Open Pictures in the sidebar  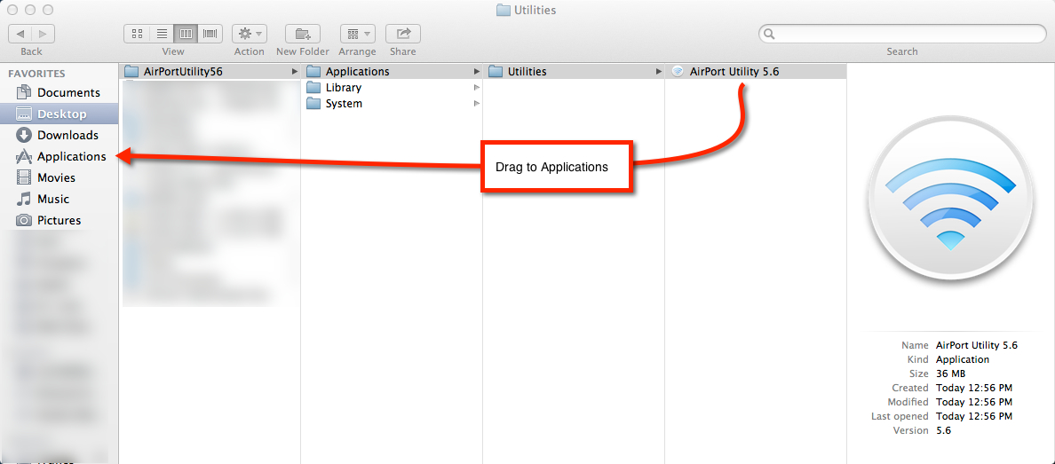pyautogui.click(x=59, y=220)
